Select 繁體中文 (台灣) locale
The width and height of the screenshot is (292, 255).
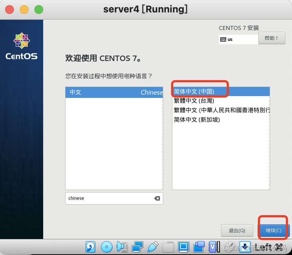(221, 101)
